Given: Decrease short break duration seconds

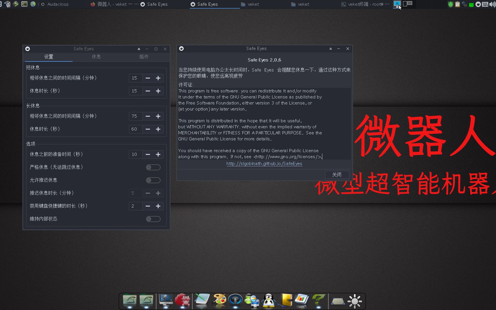Looking at the screenshot, I should point(148,91).
